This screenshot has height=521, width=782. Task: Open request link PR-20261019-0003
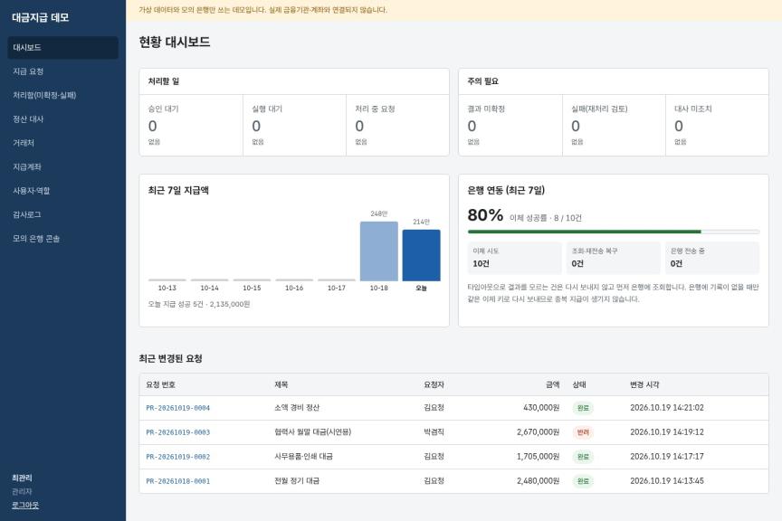coord(178,432)
